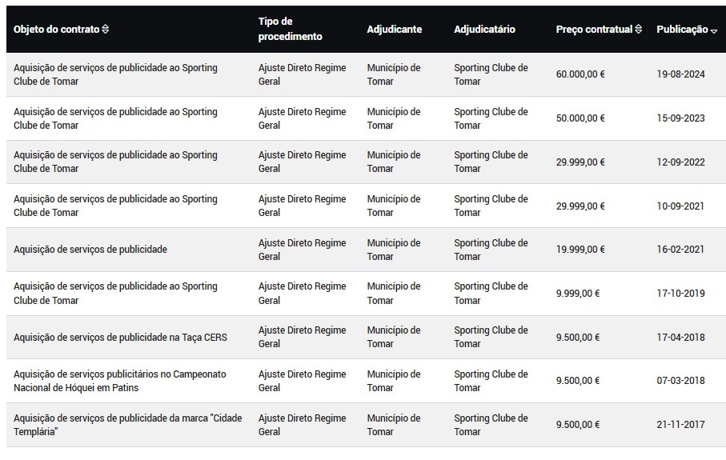Screen dimensions: 726x460
Task: Sort by Preço contratual arrows icon
Action: coord(638,29)
